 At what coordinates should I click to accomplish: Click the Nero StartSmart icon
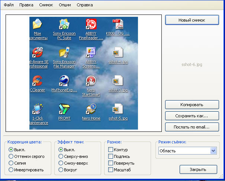click(91, 80)
